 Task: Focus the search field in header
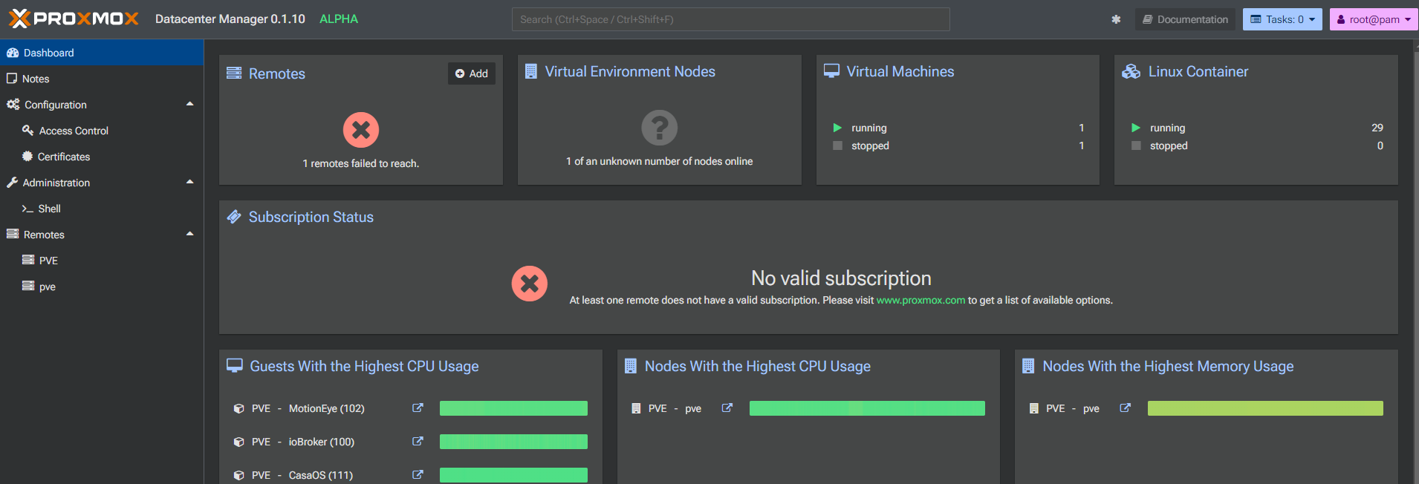(730, 19)
